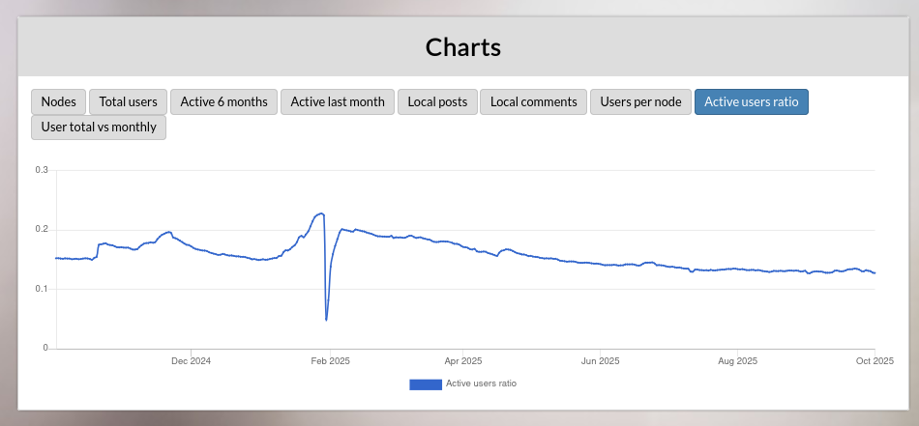Click the Apr 2025 axis label

463,361
